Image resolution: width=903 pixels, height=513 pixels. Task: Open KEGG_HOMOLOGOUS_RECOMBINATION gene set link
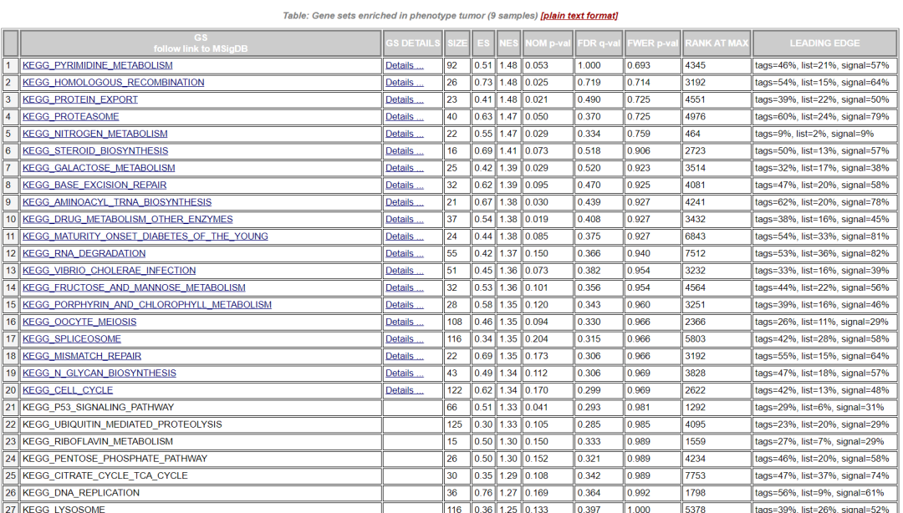114,83
